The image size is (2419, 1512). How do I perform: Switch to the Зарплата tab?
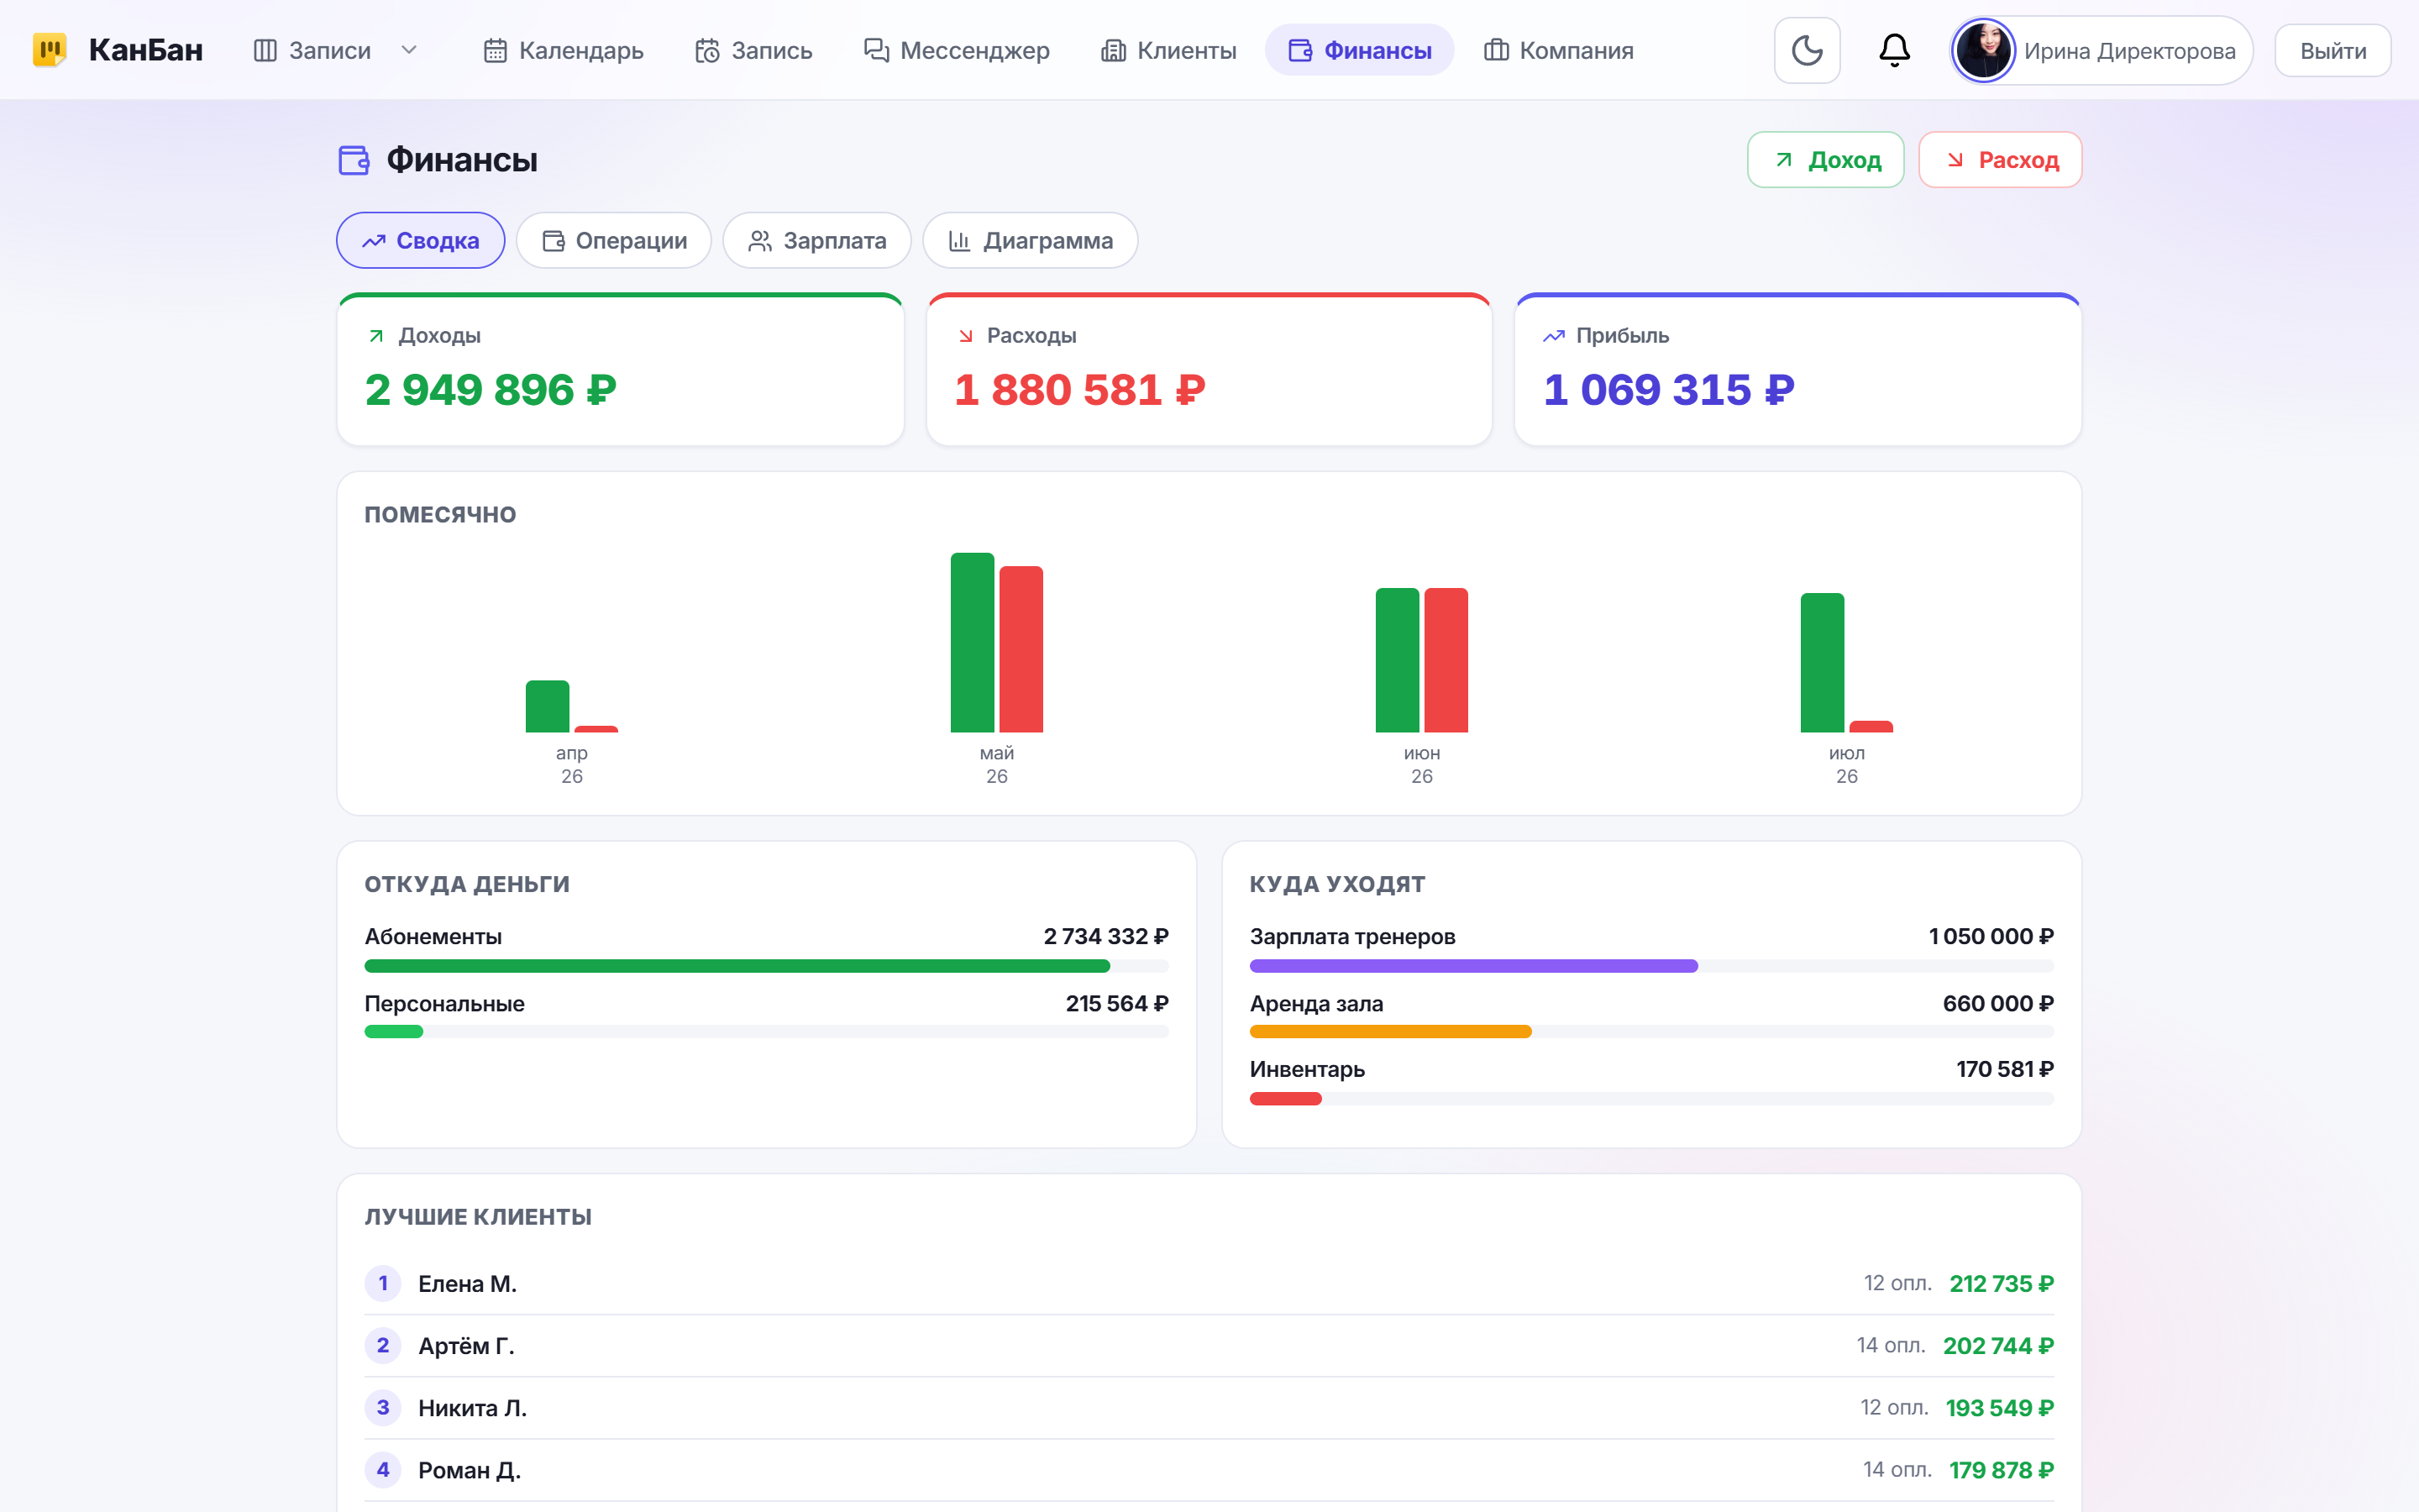pos(816,240)
